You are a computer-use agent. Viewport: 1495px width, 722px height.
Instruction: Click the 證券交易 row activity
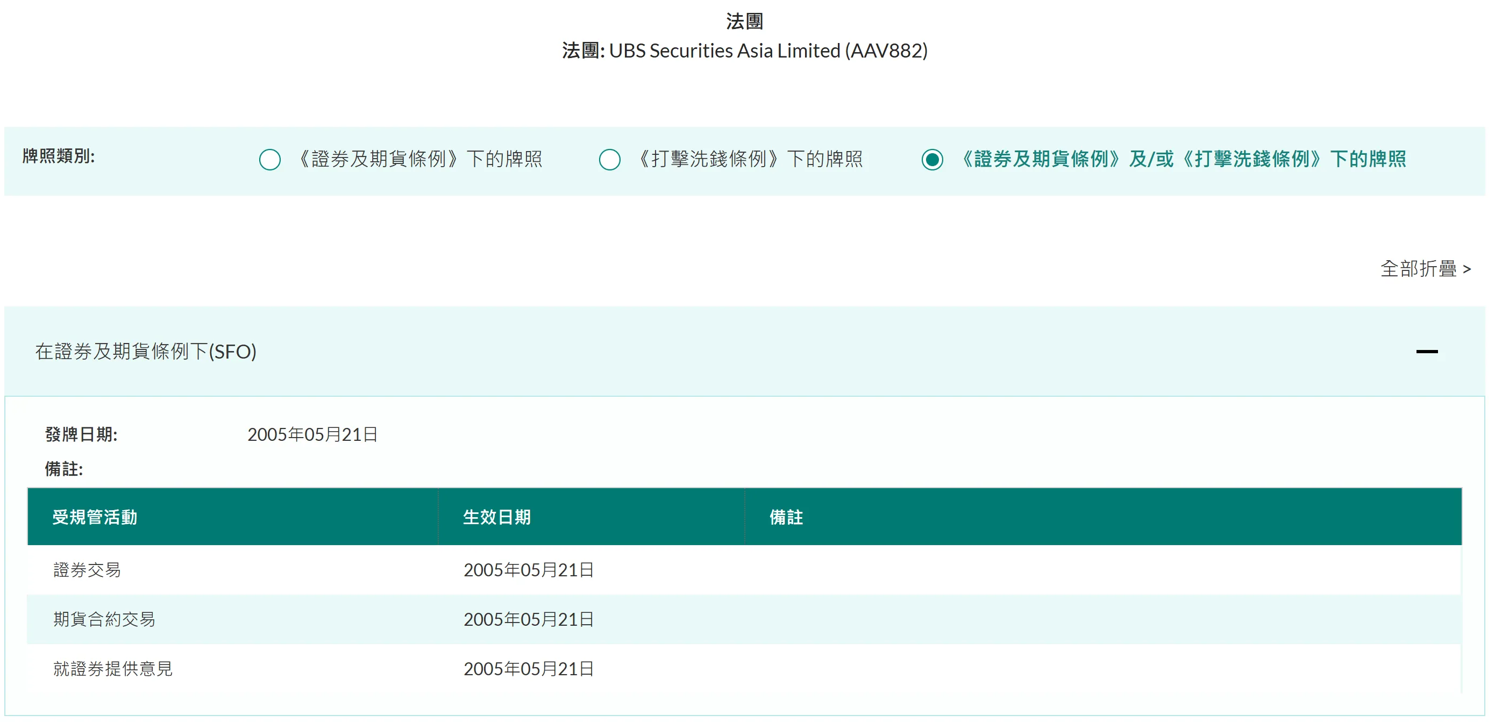[87, 570]
